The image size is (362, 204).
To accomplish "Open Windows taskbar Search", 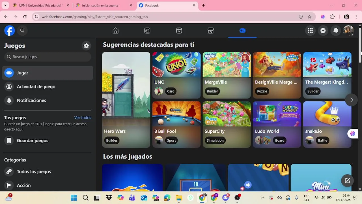I will click(85, 197).
